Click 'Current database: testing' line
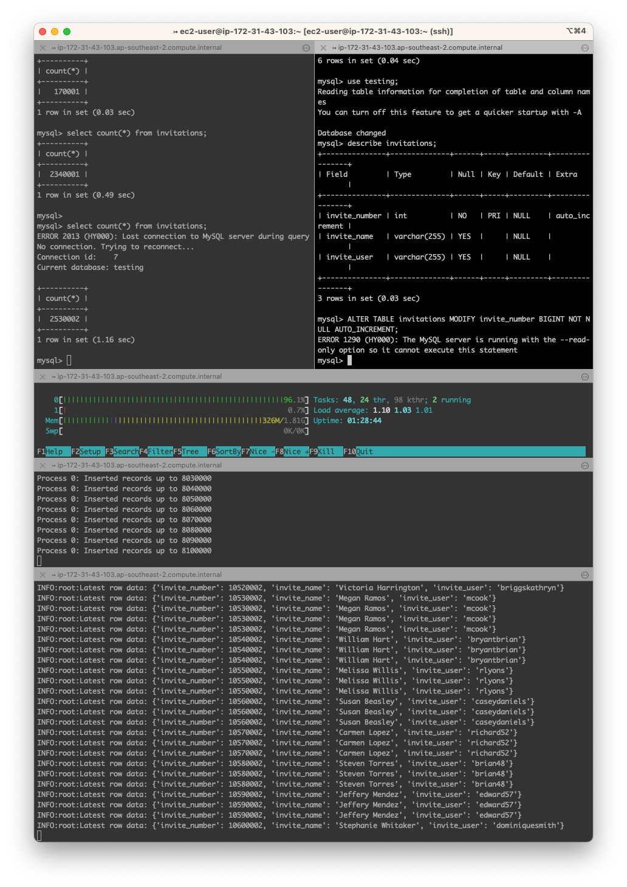The height and width of the screenshot is (887, 627). click(90, 267)
